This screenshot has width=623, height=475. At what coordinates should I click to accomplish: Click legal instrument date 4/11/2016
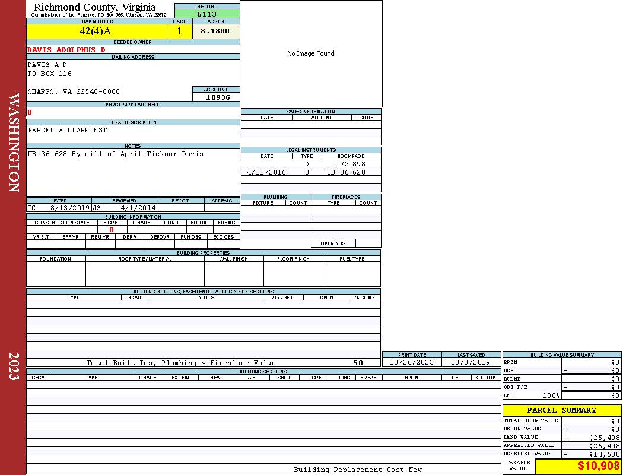[x=266, y=172]
